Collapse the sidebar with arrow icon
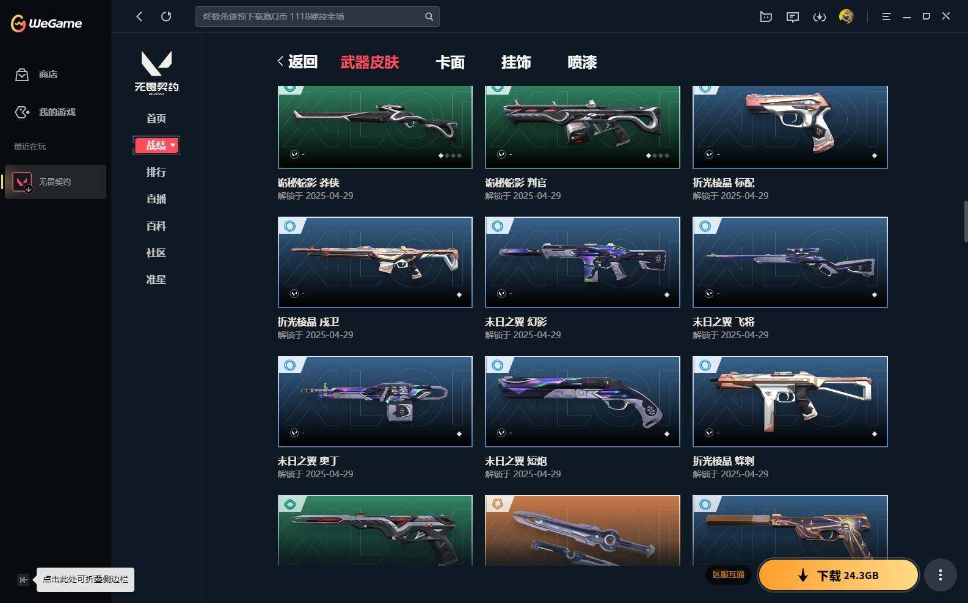 pos(23,580)
